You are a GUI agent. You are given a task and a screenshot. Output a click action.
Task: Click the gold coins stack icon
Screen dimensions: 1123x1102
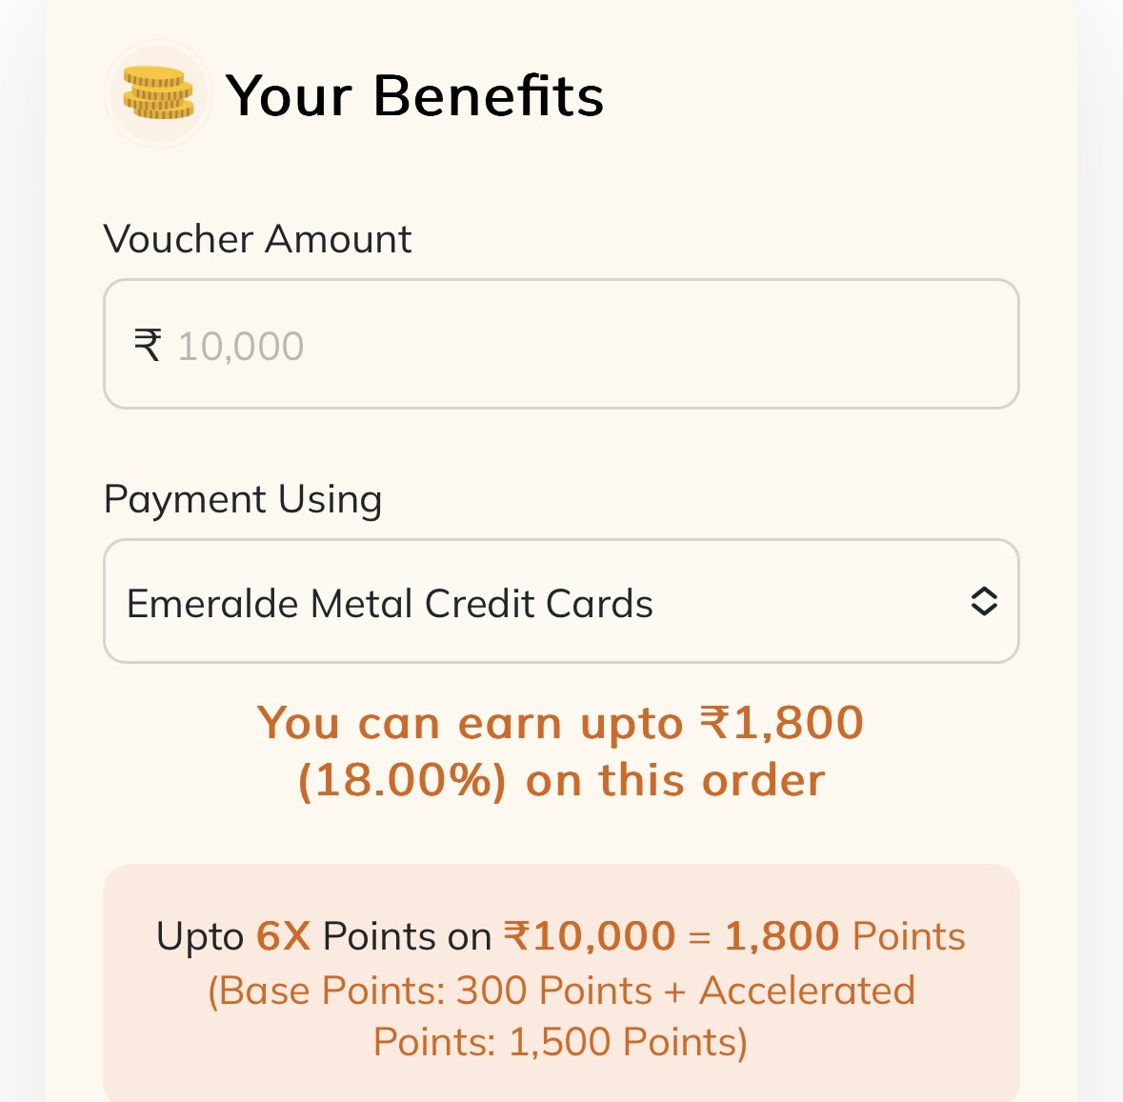click(157, 93)
